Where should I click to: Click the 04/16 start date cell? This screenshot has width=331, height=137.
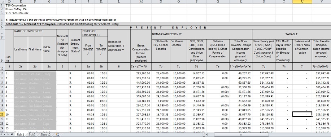[x=88, y=114]
